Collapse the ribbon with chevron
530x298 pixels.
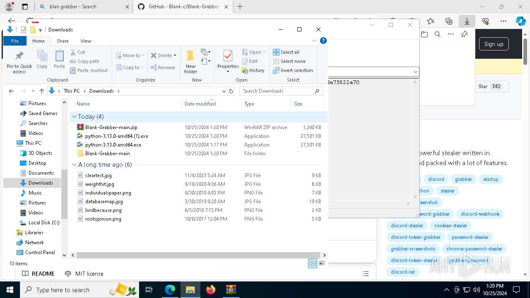tap(315, 41)
